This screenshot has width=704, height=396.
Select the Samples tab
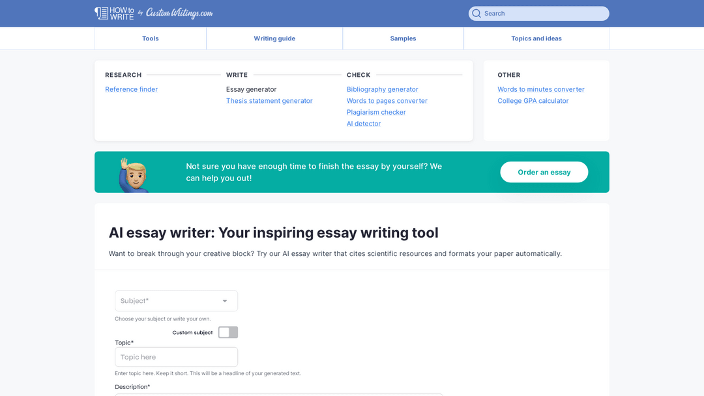coord(403,38)
